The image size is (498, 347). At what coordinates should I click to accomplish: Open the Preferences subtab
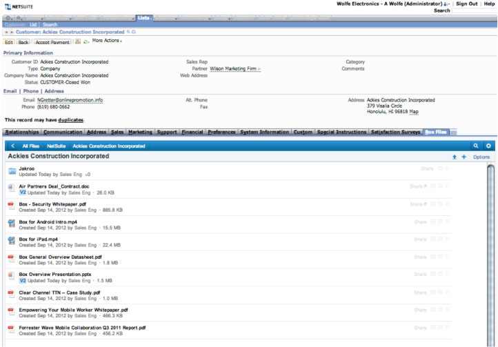[221, 132]
